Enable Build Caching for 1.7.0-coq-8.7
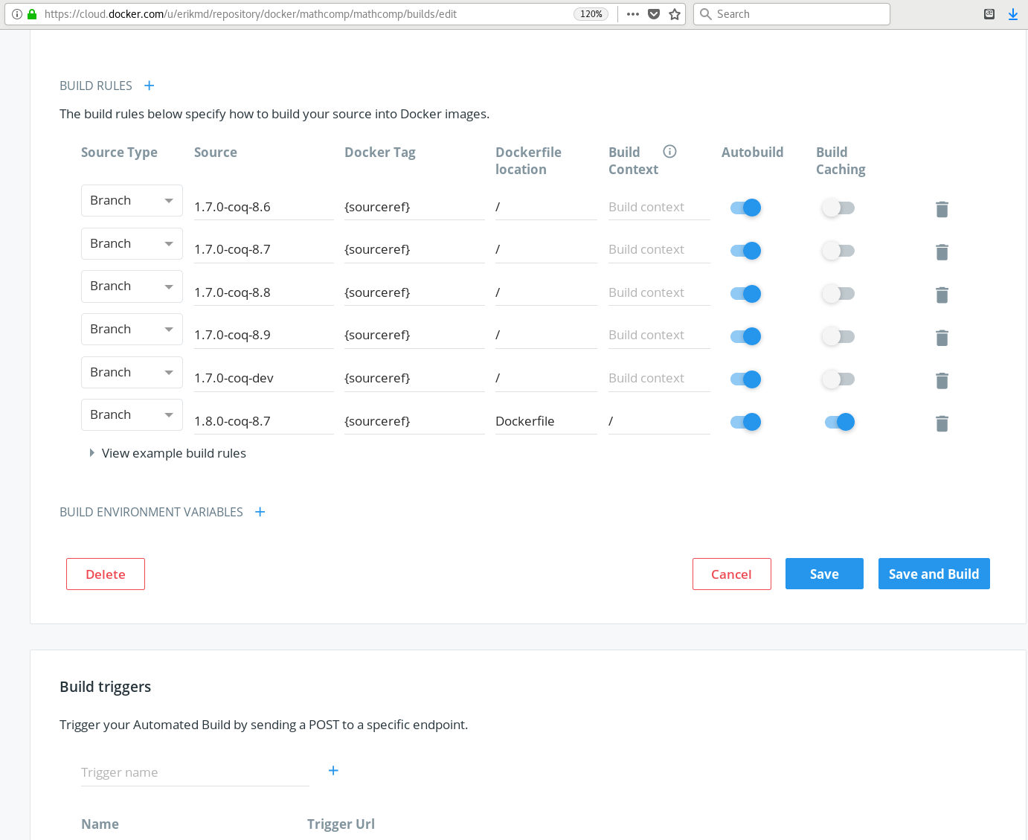Image resolution: width=1028 pixels, height=840 pixels. point(838,250)
